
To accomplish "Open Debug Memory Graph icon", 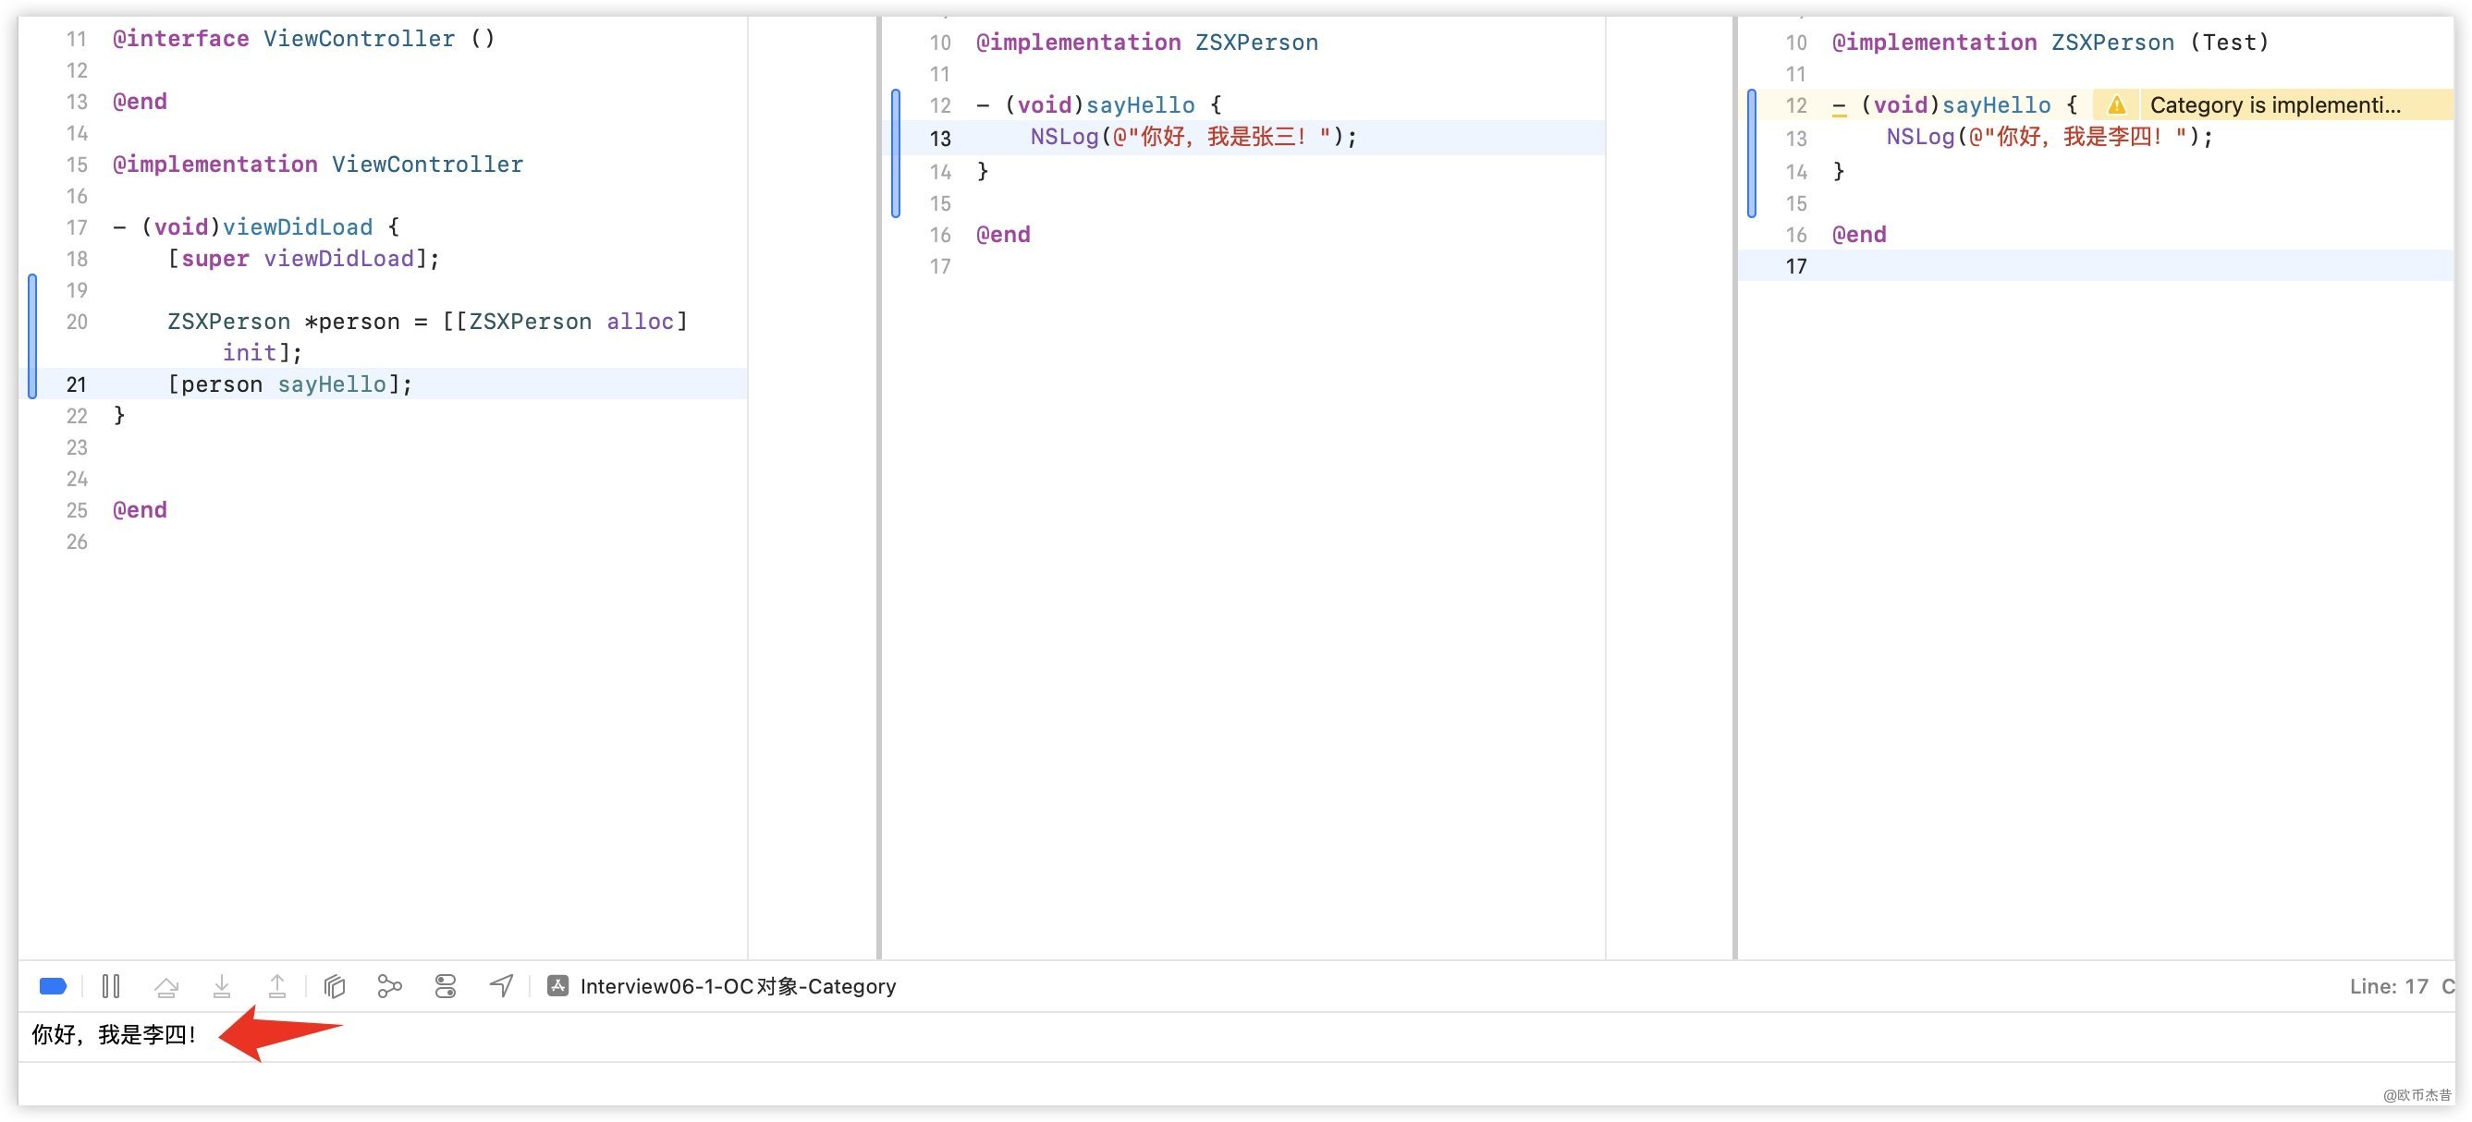I will (x=389, y=986).
